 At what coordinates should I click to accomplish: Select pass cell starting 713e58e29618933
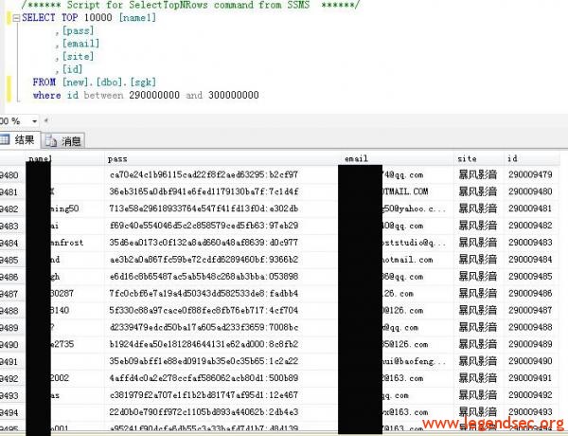(x=222, y=209)
